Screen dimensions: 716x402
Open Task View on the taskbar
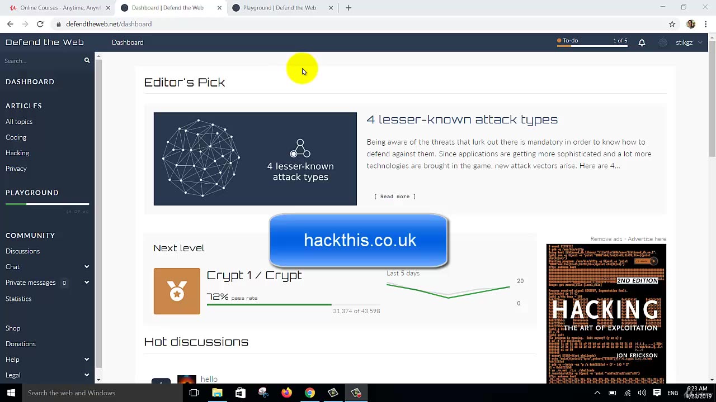coord(194,393)
